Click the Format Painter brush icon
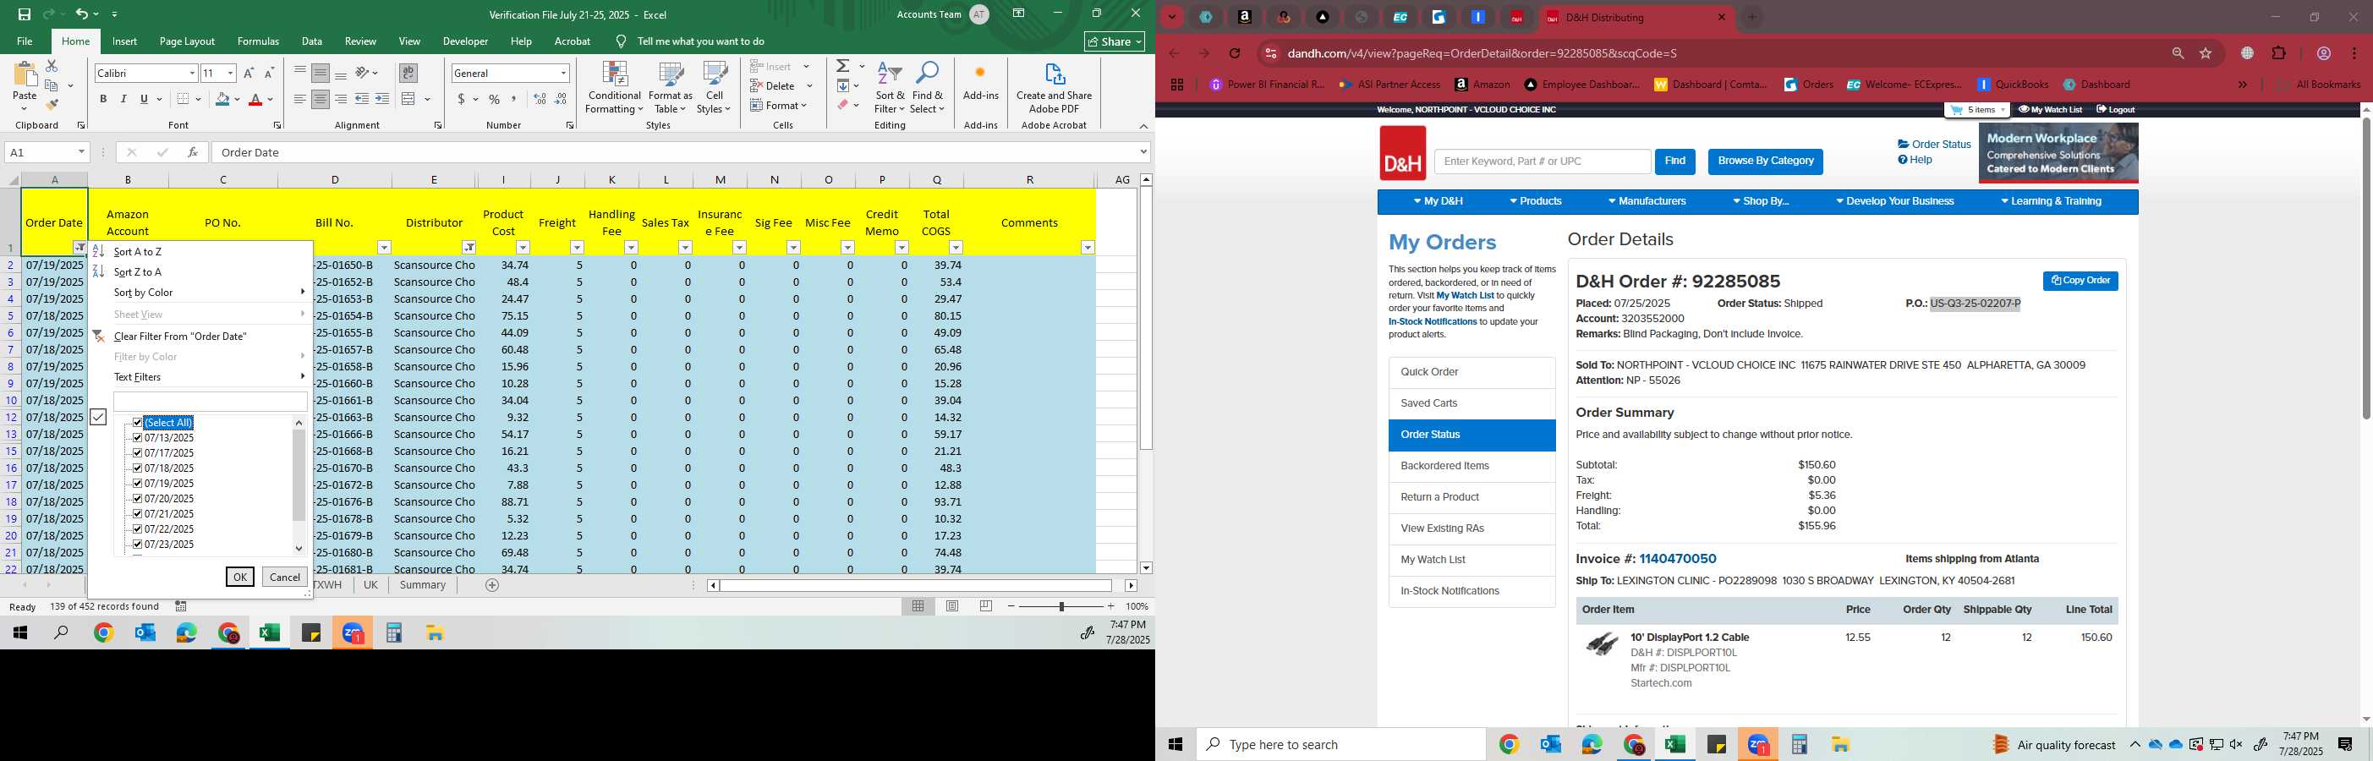The height and width of the screenshot is (761, 2373). (52, 104)
